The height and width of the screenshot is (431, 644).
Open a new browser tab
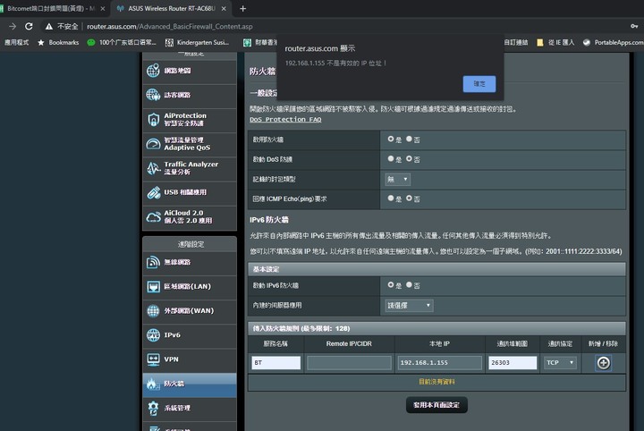coord(242,9)
